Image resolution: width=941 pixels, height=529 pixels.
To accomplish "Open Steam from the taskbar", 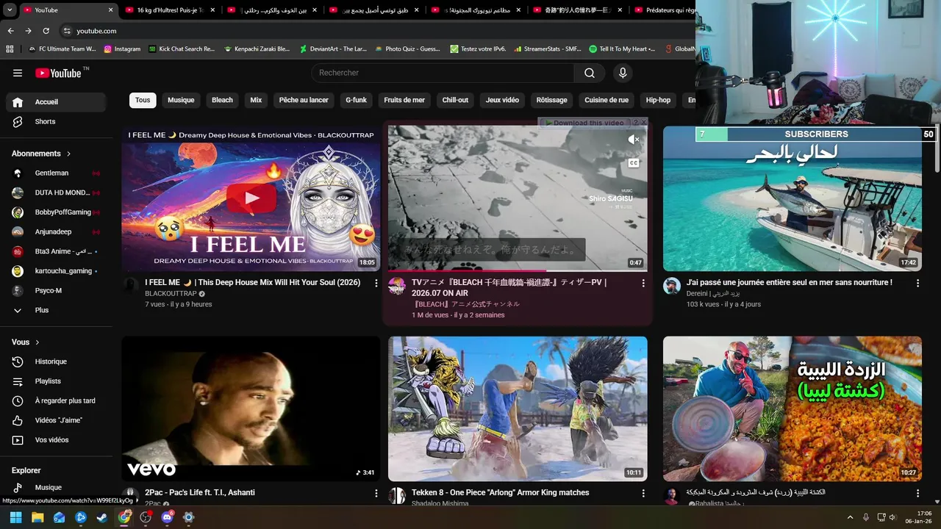I will point(102,517).
